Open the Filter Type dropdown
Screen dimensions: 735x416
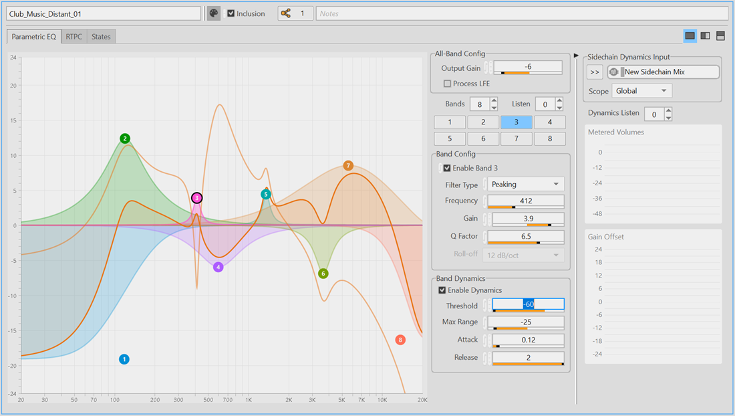pos(526,184)
